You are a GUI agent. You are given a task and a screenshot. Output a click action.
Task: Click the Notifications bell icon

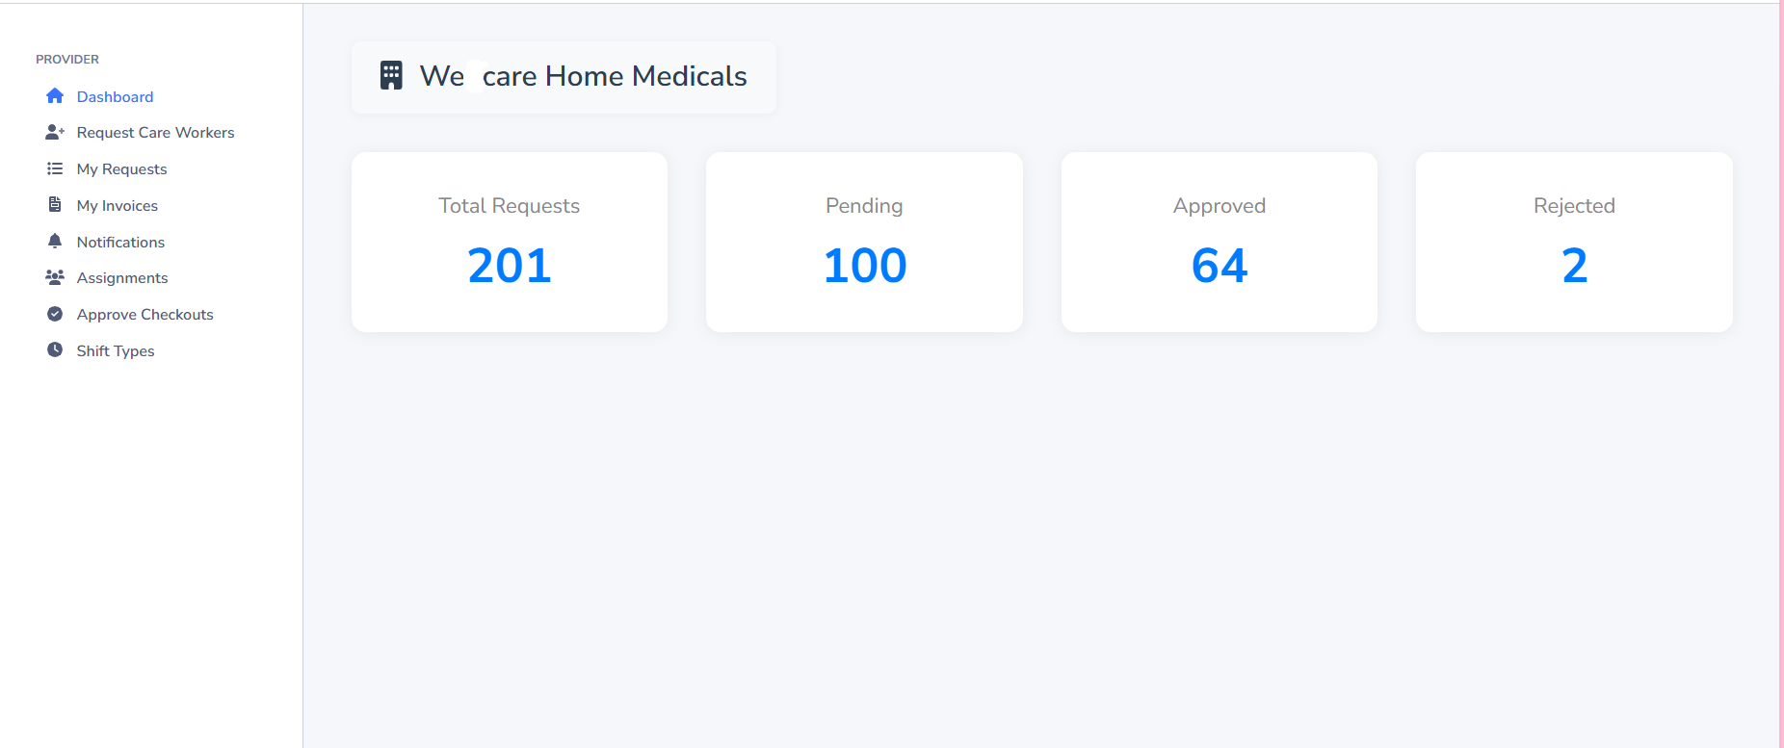point(55,242)
